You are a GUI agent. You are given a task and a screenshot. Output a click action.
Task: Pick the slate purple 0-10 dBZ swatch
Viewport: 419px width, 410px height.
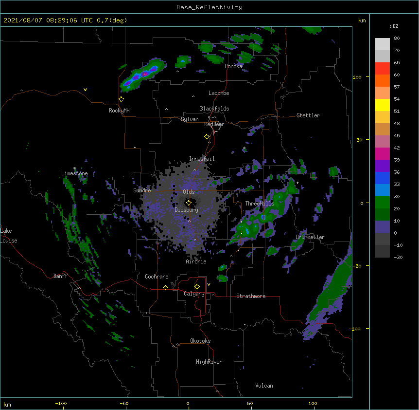pyautogui.click(x=382, y=227)
